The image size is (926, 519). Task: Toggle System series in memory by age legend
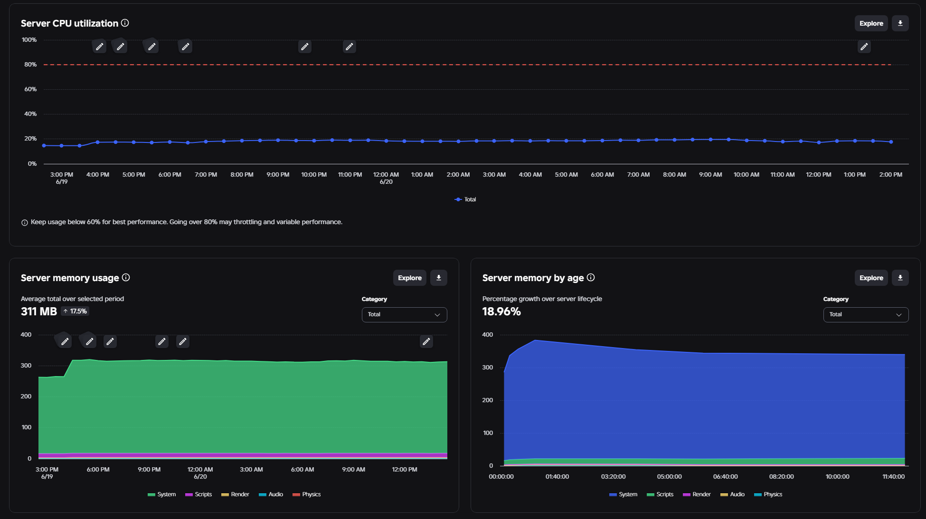coord(624,494)
